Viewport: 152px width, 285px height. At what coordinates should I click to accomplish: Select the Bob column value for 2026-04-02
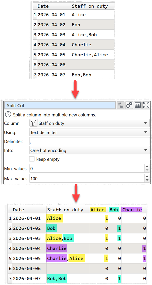(x=115, y=228)
